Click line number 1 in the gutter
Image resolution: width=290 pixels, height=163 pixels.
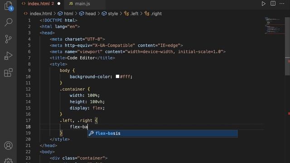[29, 20]
